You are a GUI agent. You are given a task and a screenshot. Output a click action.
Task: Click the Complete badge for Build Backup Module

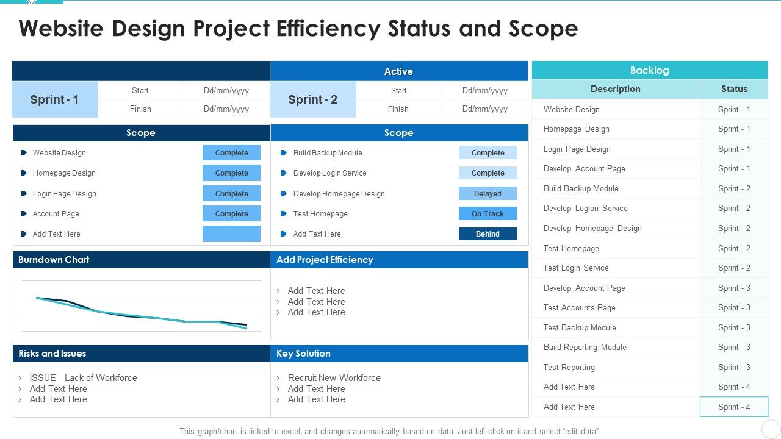click(488, 152)
